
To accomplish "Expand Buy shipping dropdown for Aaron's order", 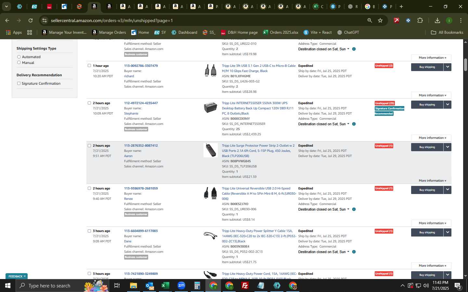I will pyautogui.click(x=448, y=147).
